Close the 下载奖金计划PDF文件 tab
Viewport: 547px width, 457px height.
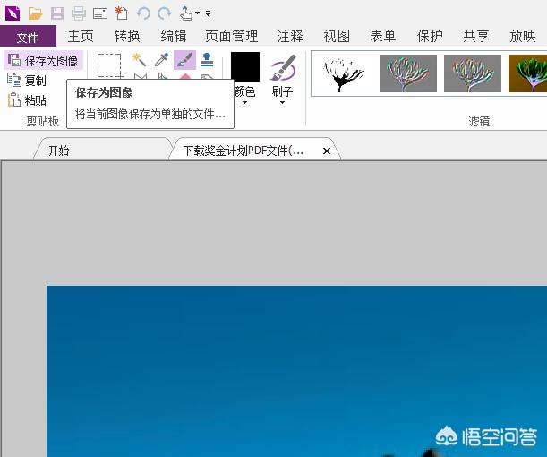point(327,151)
